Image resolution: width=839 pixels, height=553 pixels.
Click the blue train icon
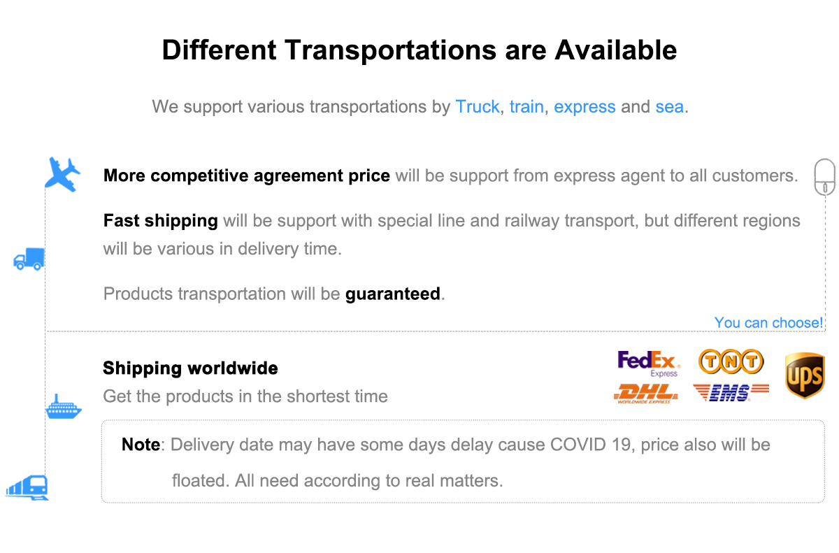28,487
